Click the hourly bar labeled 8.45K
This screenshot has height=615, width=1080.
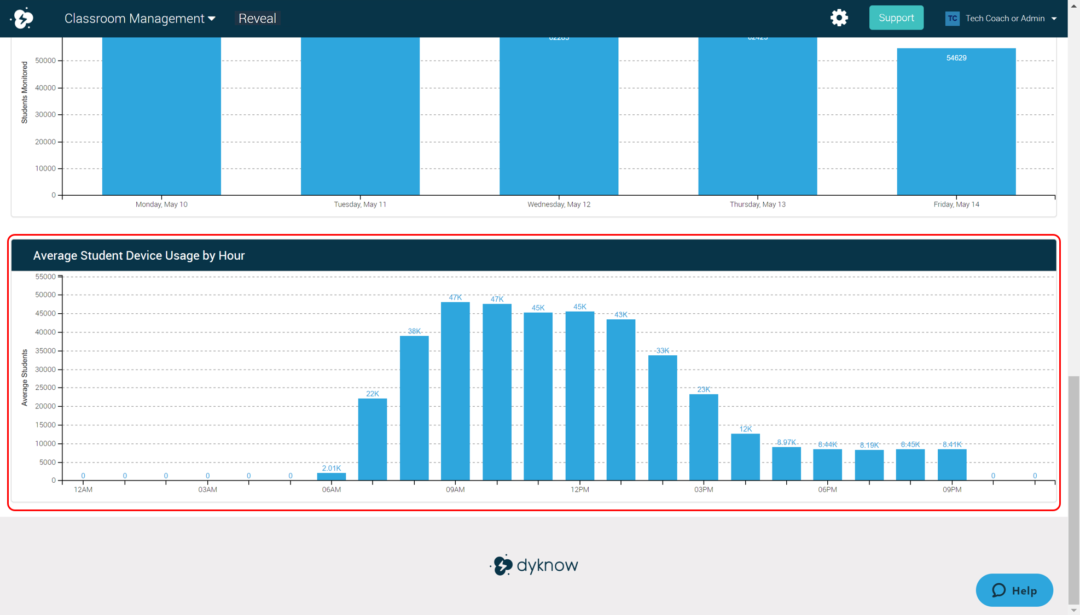[910, 465]
